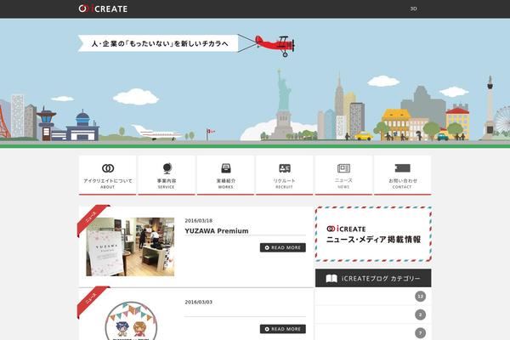Viewport: 510px width, 340px height.
Task: Select blog category with count 2
Action: [373, 314]
